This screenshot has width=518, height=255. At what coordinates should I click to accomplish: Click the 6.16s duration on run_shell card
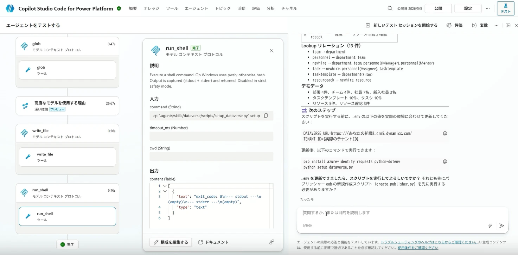click(x=111, y=190)
